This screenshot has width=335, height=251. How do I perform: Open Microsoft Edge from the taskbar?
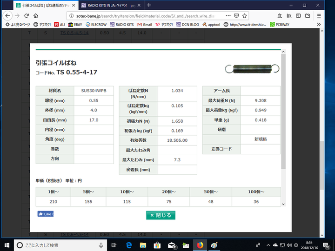pyautogui.click(x=129, y=245)
